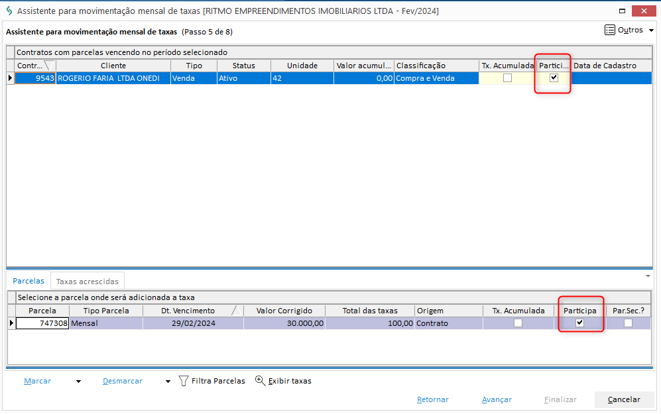The image size is (661, 414).
Task: Open the Marcar dropdown arrow
Action: coord(78,382)
